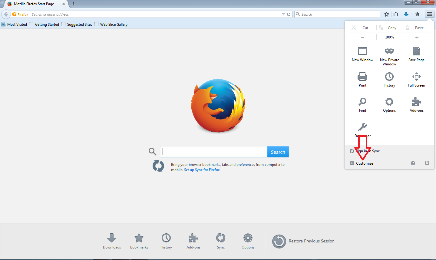Open Add-ons on the start page
This screenshot has width=436, height=260.
pyautogui.click(x=193, y=241)
